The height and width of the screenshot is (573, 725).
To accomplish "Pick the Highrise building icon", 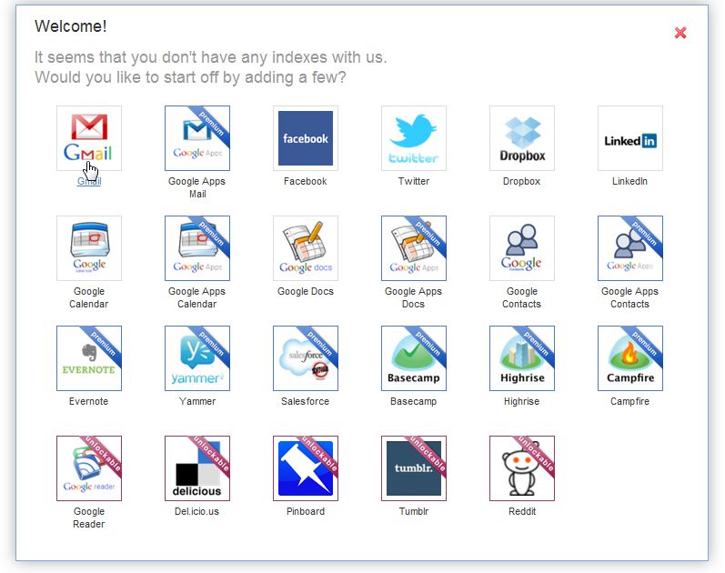I will click(x=522, y=358).
